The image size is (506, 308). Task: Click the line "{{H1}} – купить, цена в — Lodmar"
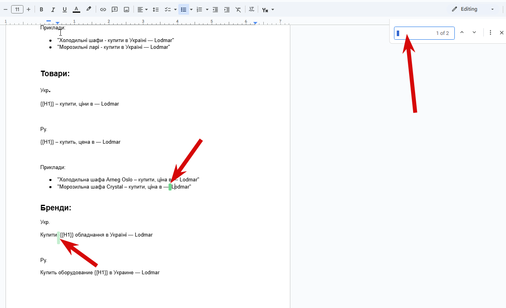(80, 142)
